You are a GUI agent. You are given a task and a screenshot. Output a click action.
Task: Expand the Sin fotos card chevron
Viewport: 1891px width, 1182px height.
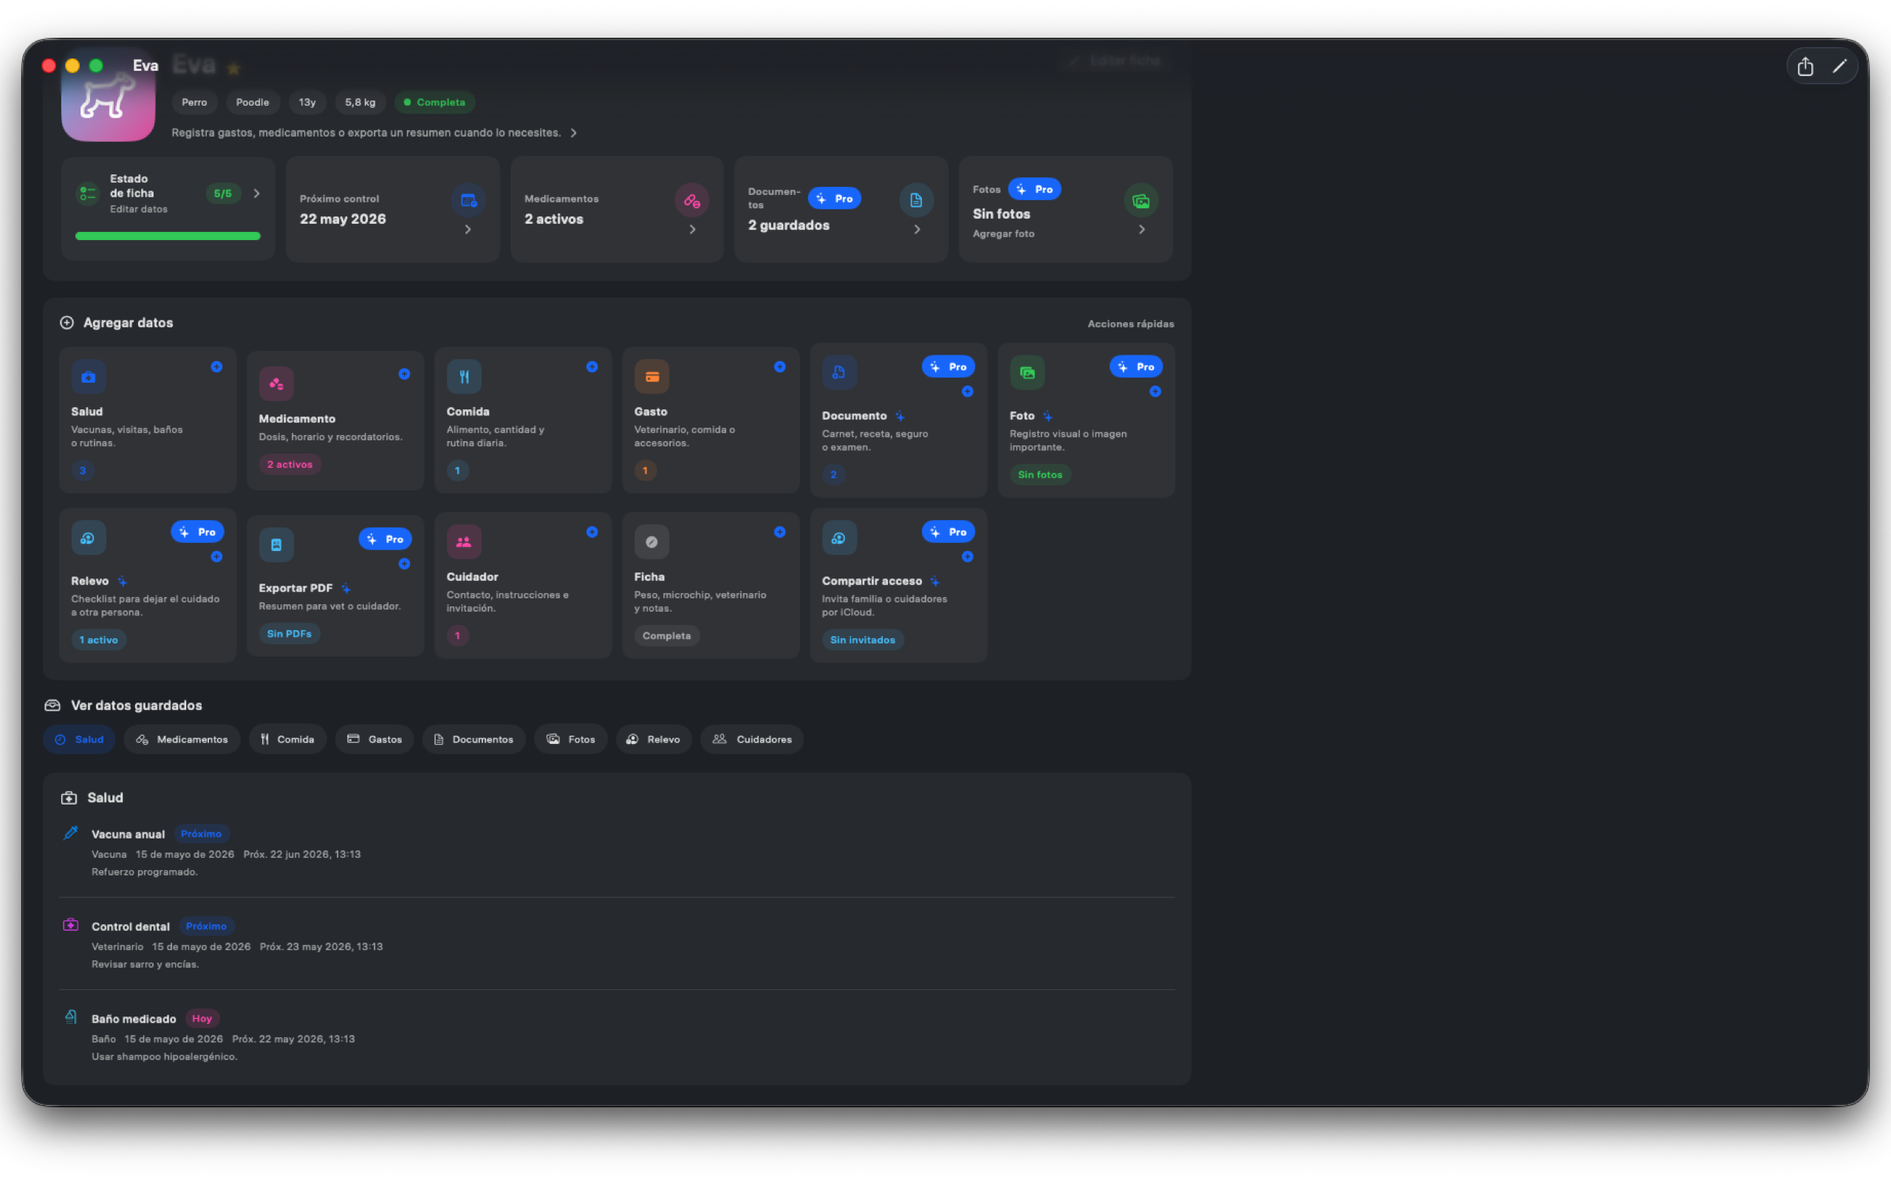click(1142, 229)
